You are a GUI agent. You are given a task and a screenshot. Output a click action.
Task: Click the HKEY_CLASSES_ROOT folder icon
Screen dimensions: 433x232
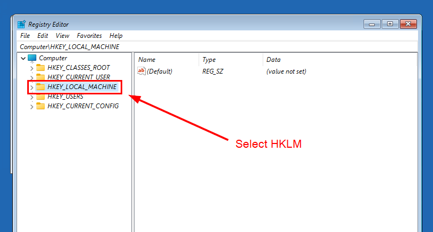tap(41, 68)
